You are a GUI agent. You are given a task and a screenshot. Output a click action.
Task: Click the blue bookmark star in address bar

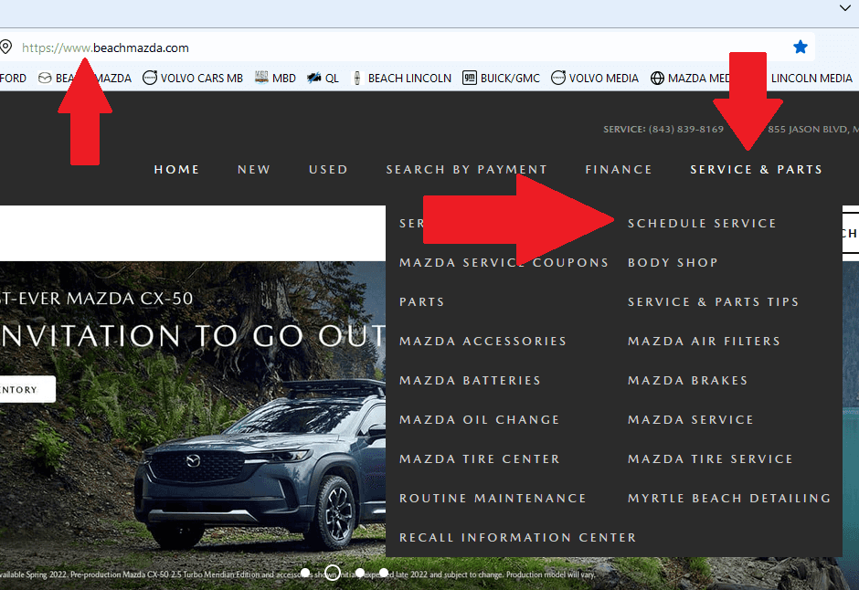click(801, 47)
